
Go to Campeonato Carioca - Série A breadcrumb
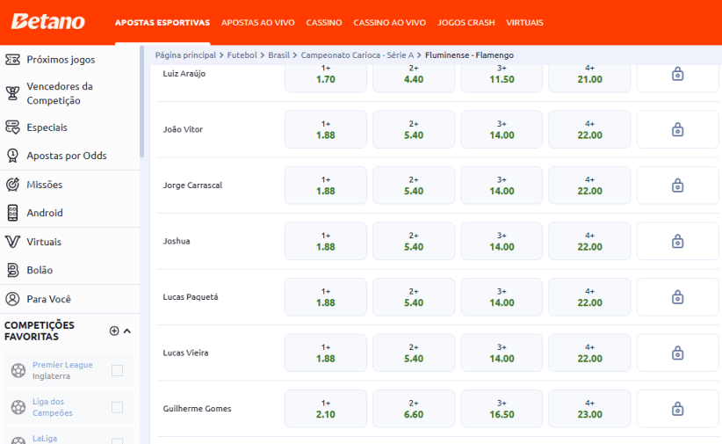click(x=357, y=55)
